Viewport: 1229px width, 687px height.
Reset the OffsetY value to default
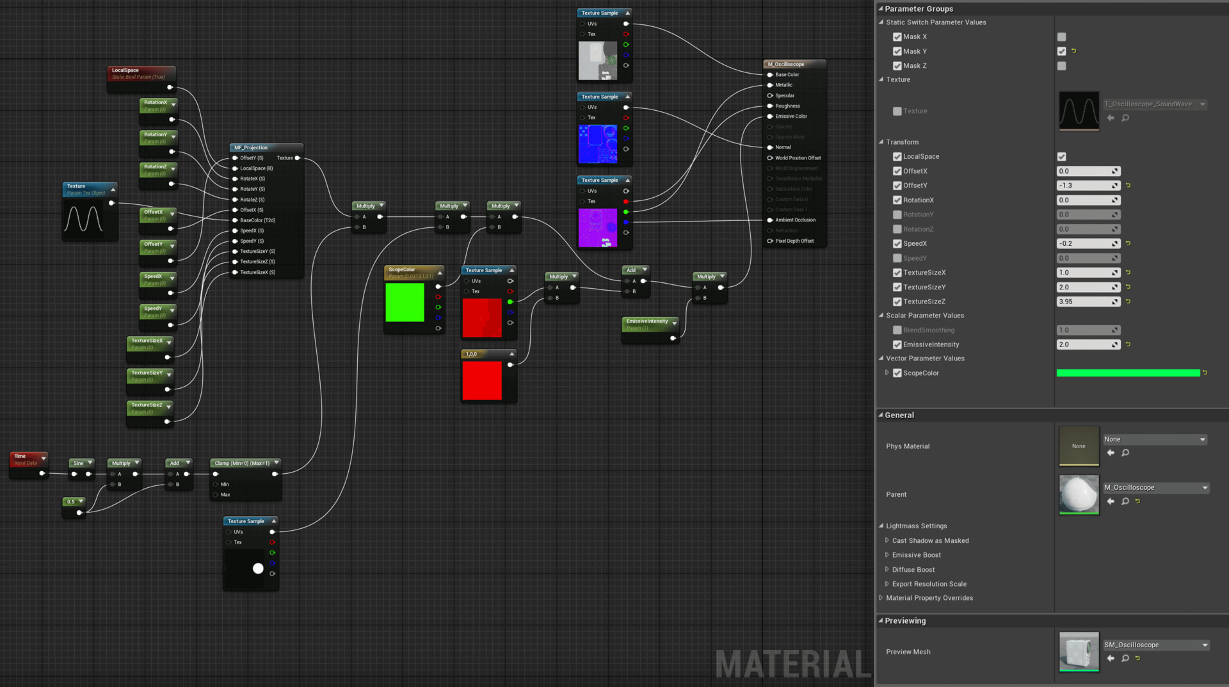coord(1128,185)
